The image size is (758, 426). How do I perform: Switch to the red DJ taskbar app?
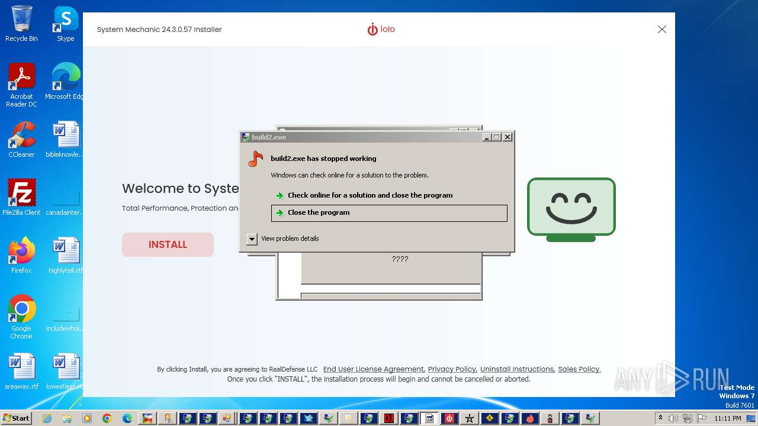click(389, 418)
